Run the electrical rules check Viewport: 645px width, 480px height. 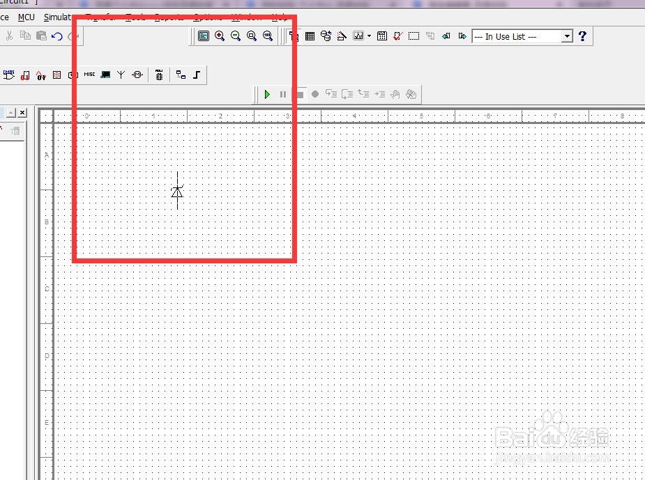397,36
